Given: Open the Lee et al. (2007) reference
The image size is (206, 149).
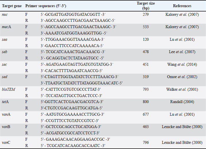Looking at the screenshot, I should (182, 52).
